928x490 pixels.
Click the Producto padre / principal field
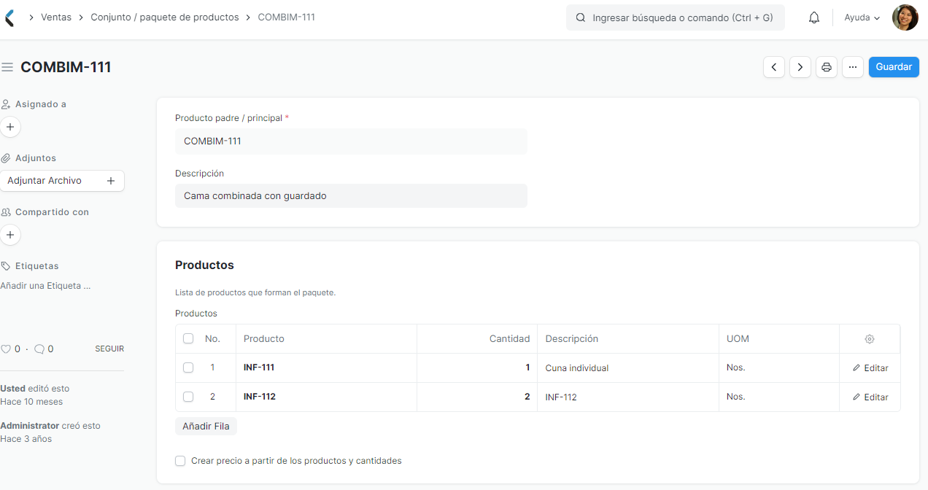351,141
